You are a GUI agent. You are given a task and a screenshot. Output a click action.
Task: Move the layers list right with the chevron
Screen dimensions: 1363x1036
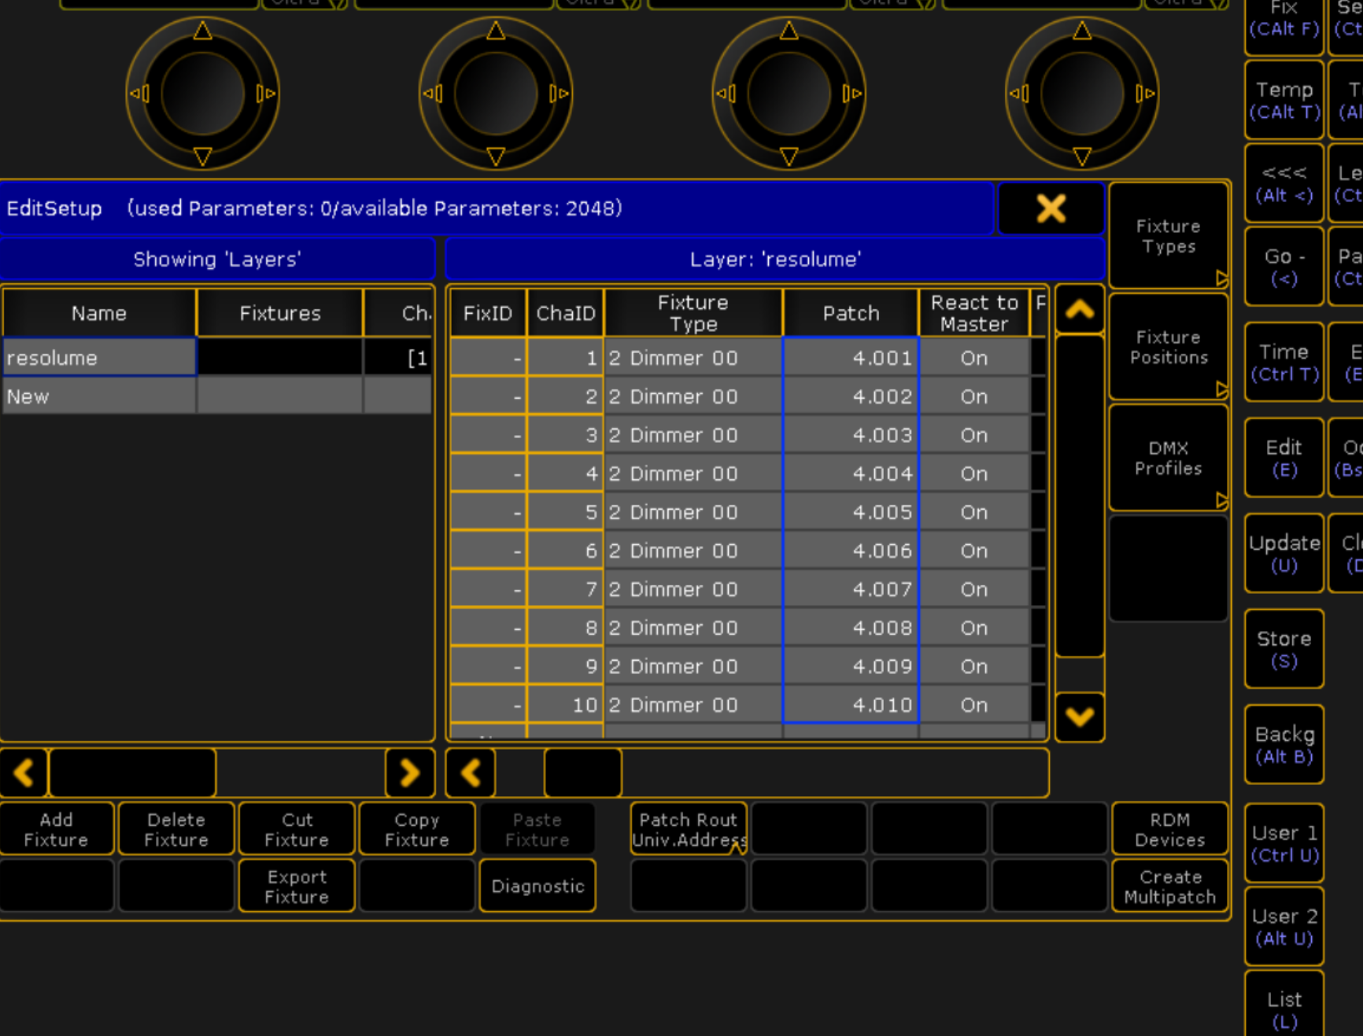tap(409, 772)
